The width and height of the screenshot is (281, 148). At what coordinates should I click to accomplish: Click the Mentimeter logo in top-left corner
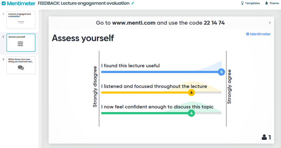(x=18, y=3)
